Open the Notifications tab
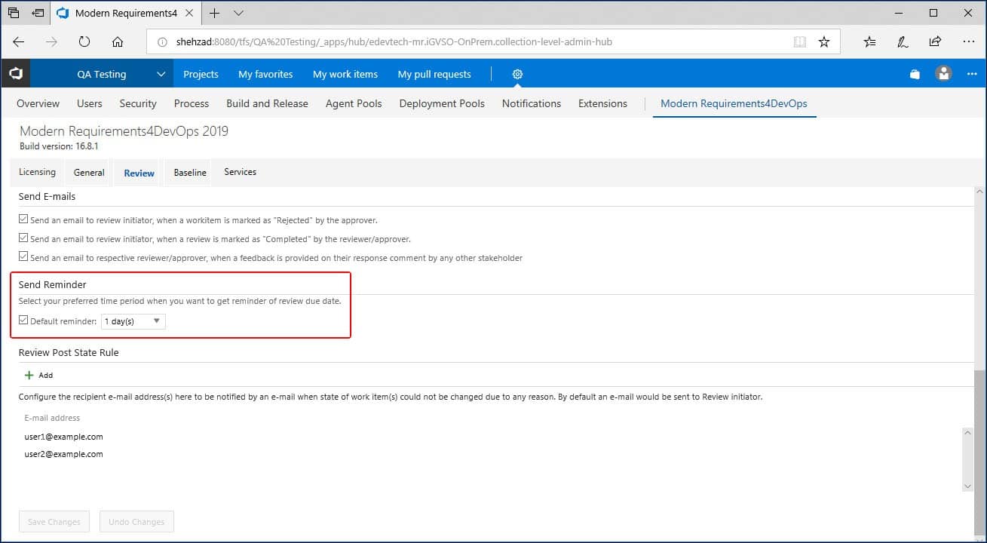The height and width of the screenshot is (543, 987). click(532, 103)
